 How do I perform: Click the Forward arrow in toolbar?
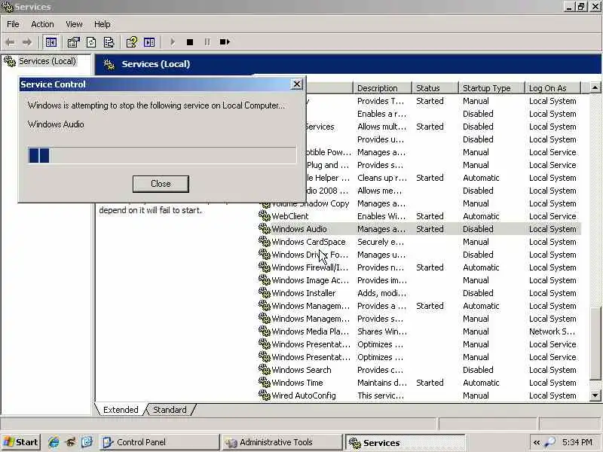tap(27, 42)
